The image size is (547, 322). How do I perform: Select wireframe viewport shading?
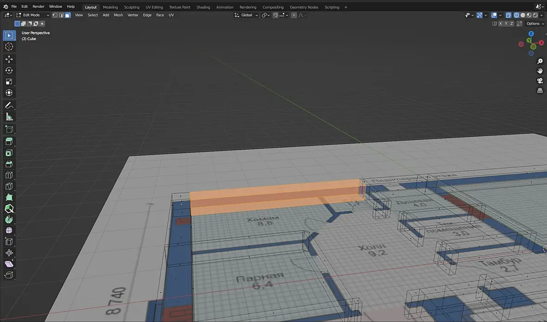(516, 15)
